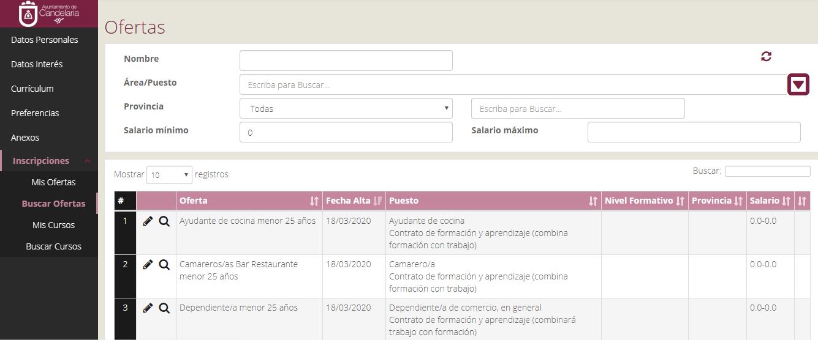Collapse the Inscripciones menu section
The image size is (818, 340).
tap(49, 161)
